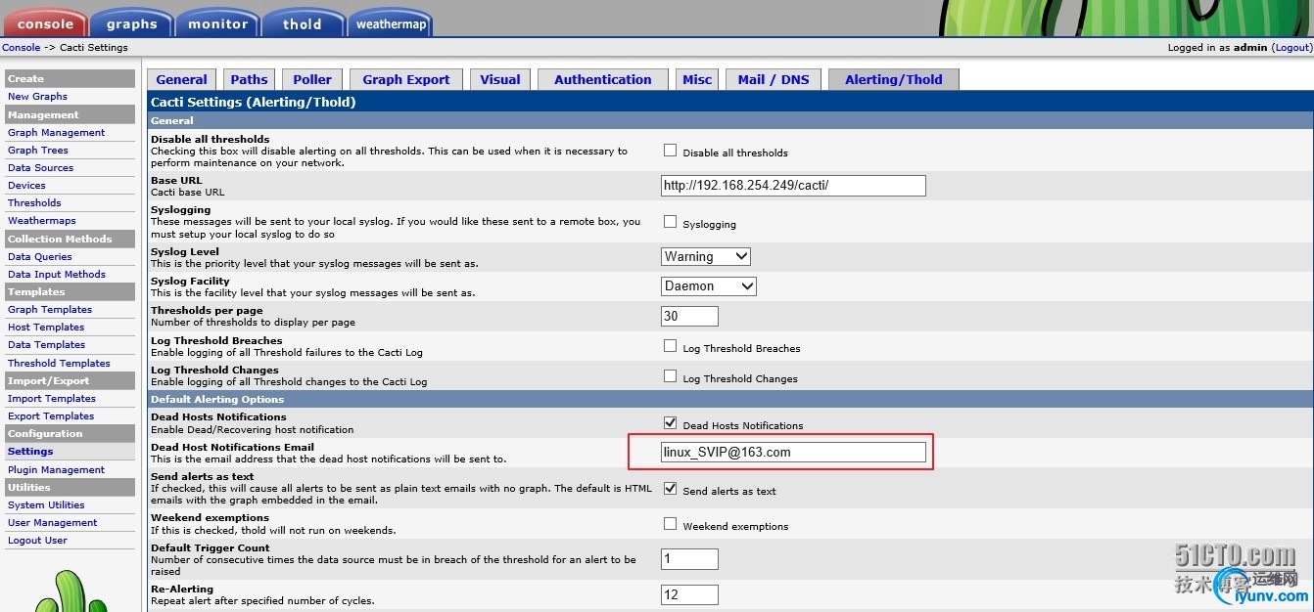Open Graph Trees in the sidebar
The image size is (1314, 612).
pos(37,151)
